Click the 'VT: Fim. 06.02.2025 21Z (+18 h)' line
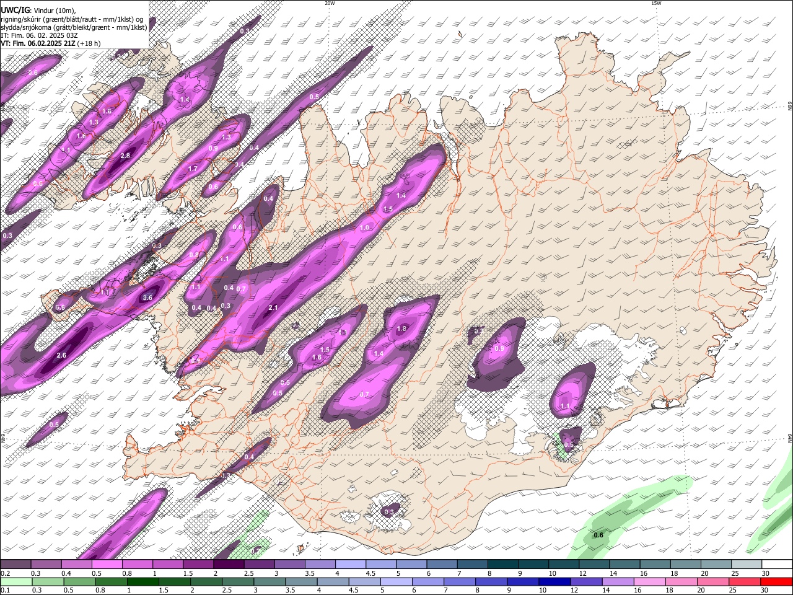Image resolution: width=793 pixels, height=595 pixels. click(50, 43)
